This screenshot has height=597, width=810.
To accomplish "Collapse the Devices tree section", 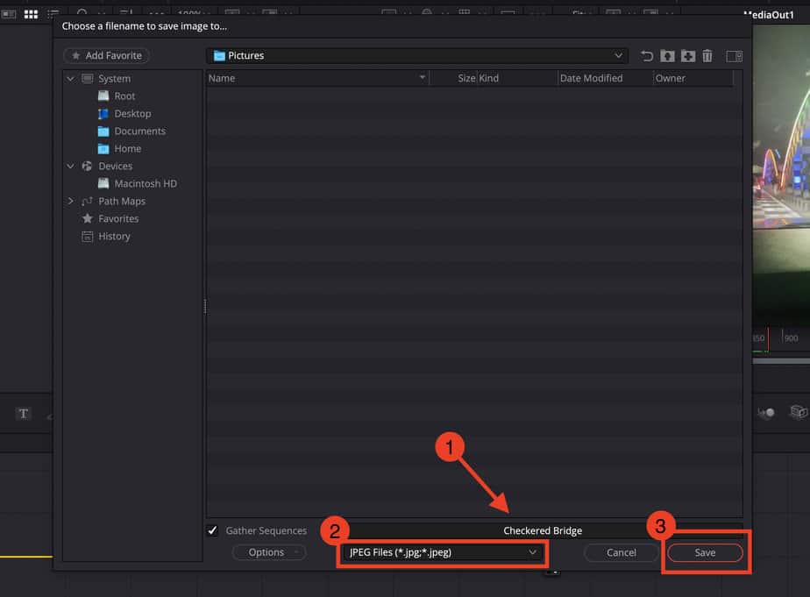I will pos(71,166).
